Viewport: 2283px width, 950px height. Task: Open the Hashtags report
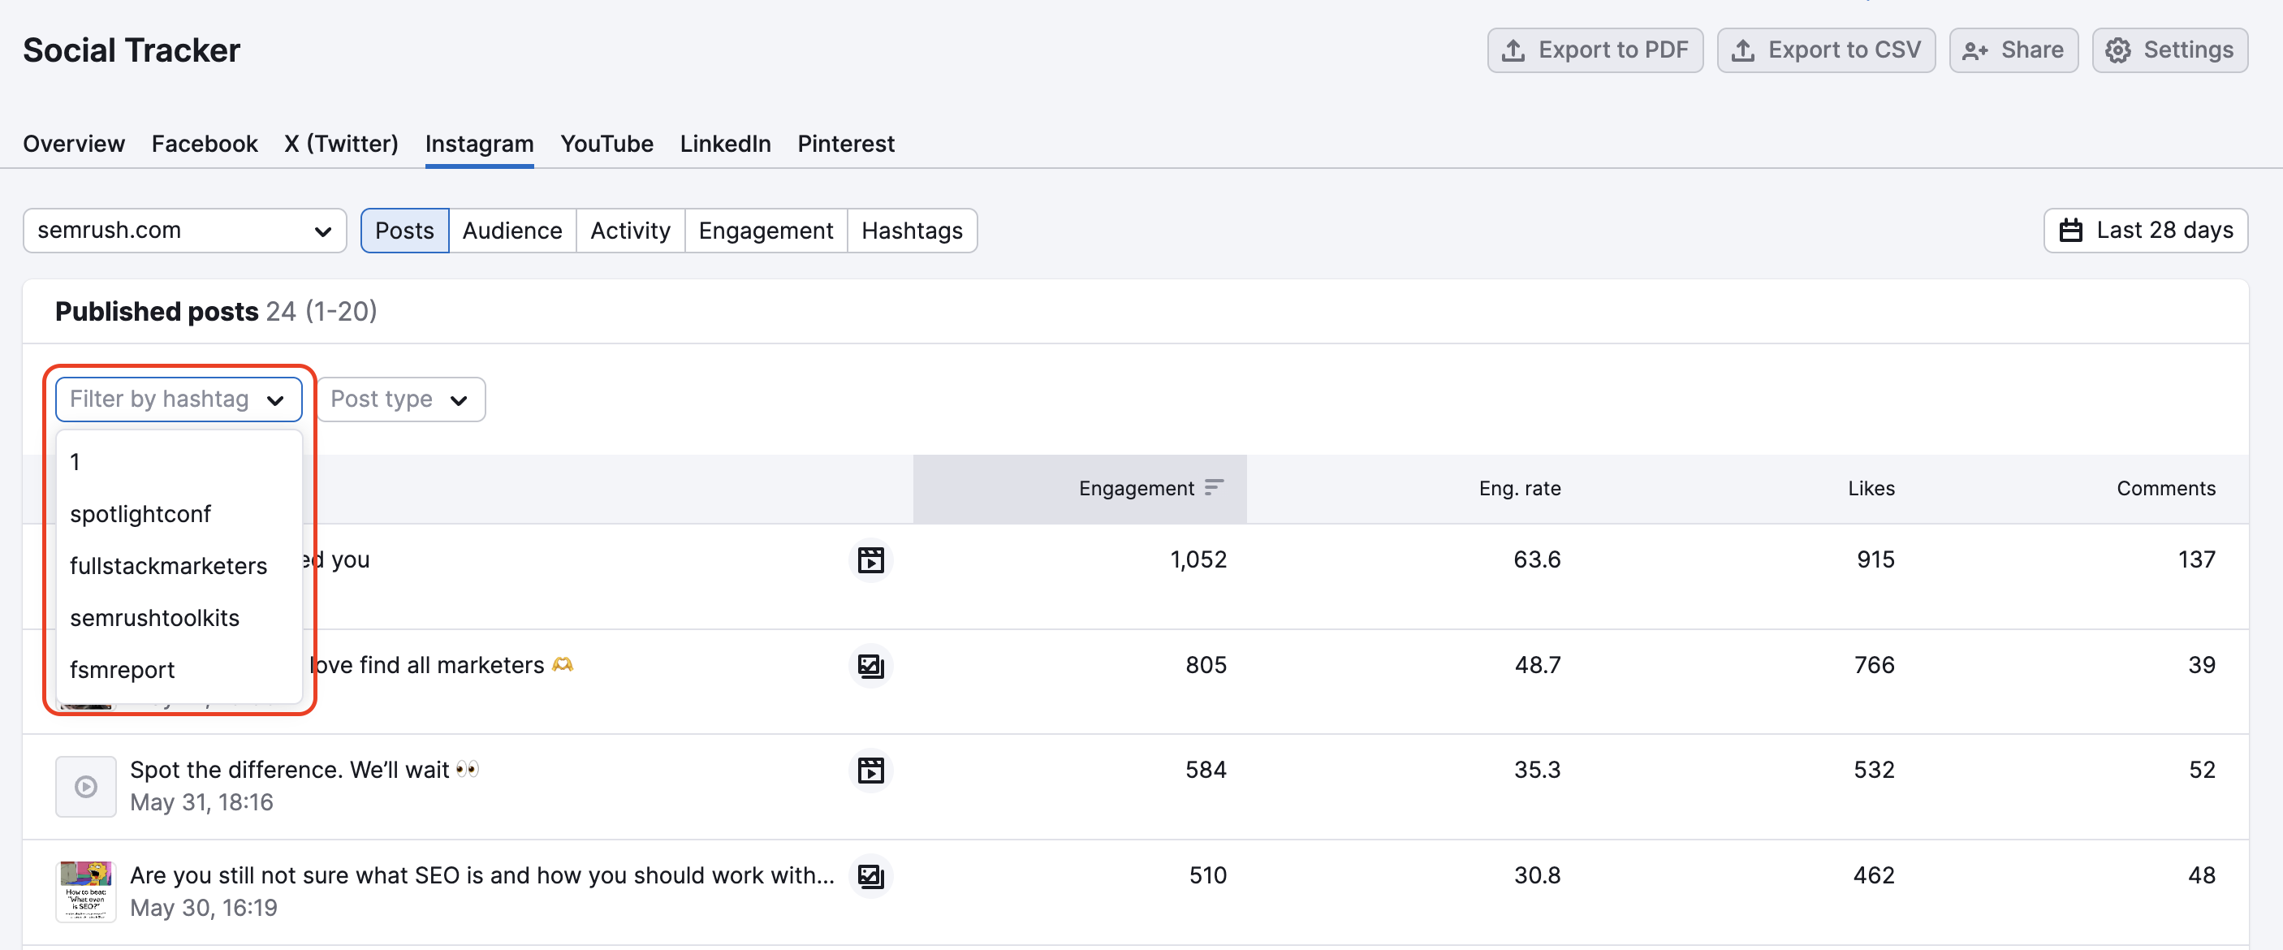pos(912,231)
